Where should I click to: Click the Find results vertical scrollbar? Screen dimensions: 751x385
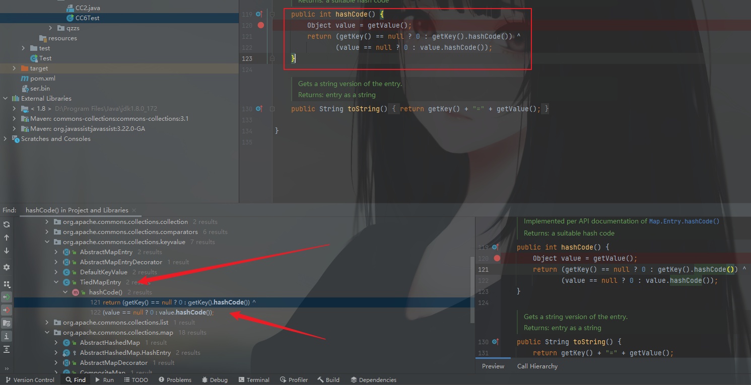pos(472,290)
